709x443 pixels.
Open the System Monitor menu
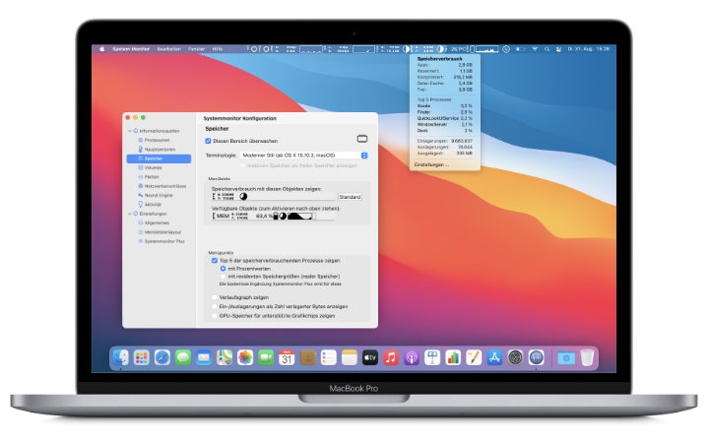click(x=131, y=49)
